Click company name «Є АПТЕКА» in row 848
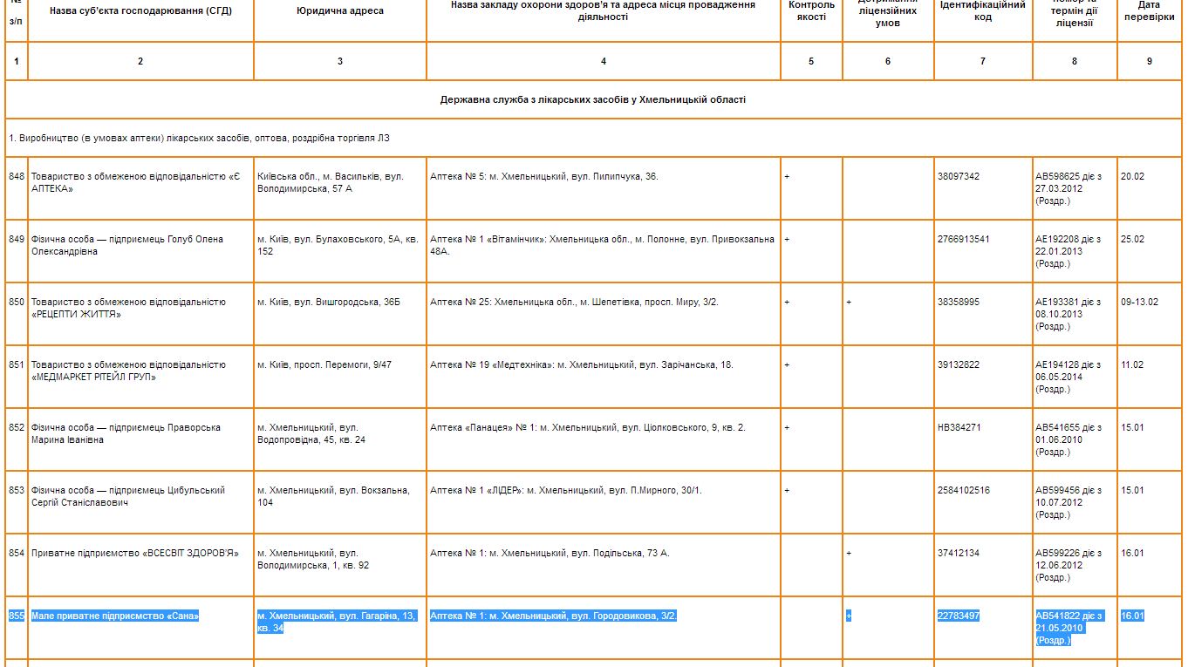Image resolution: width=1188 pixels, height=667 pixels. (x=134, y=182)
